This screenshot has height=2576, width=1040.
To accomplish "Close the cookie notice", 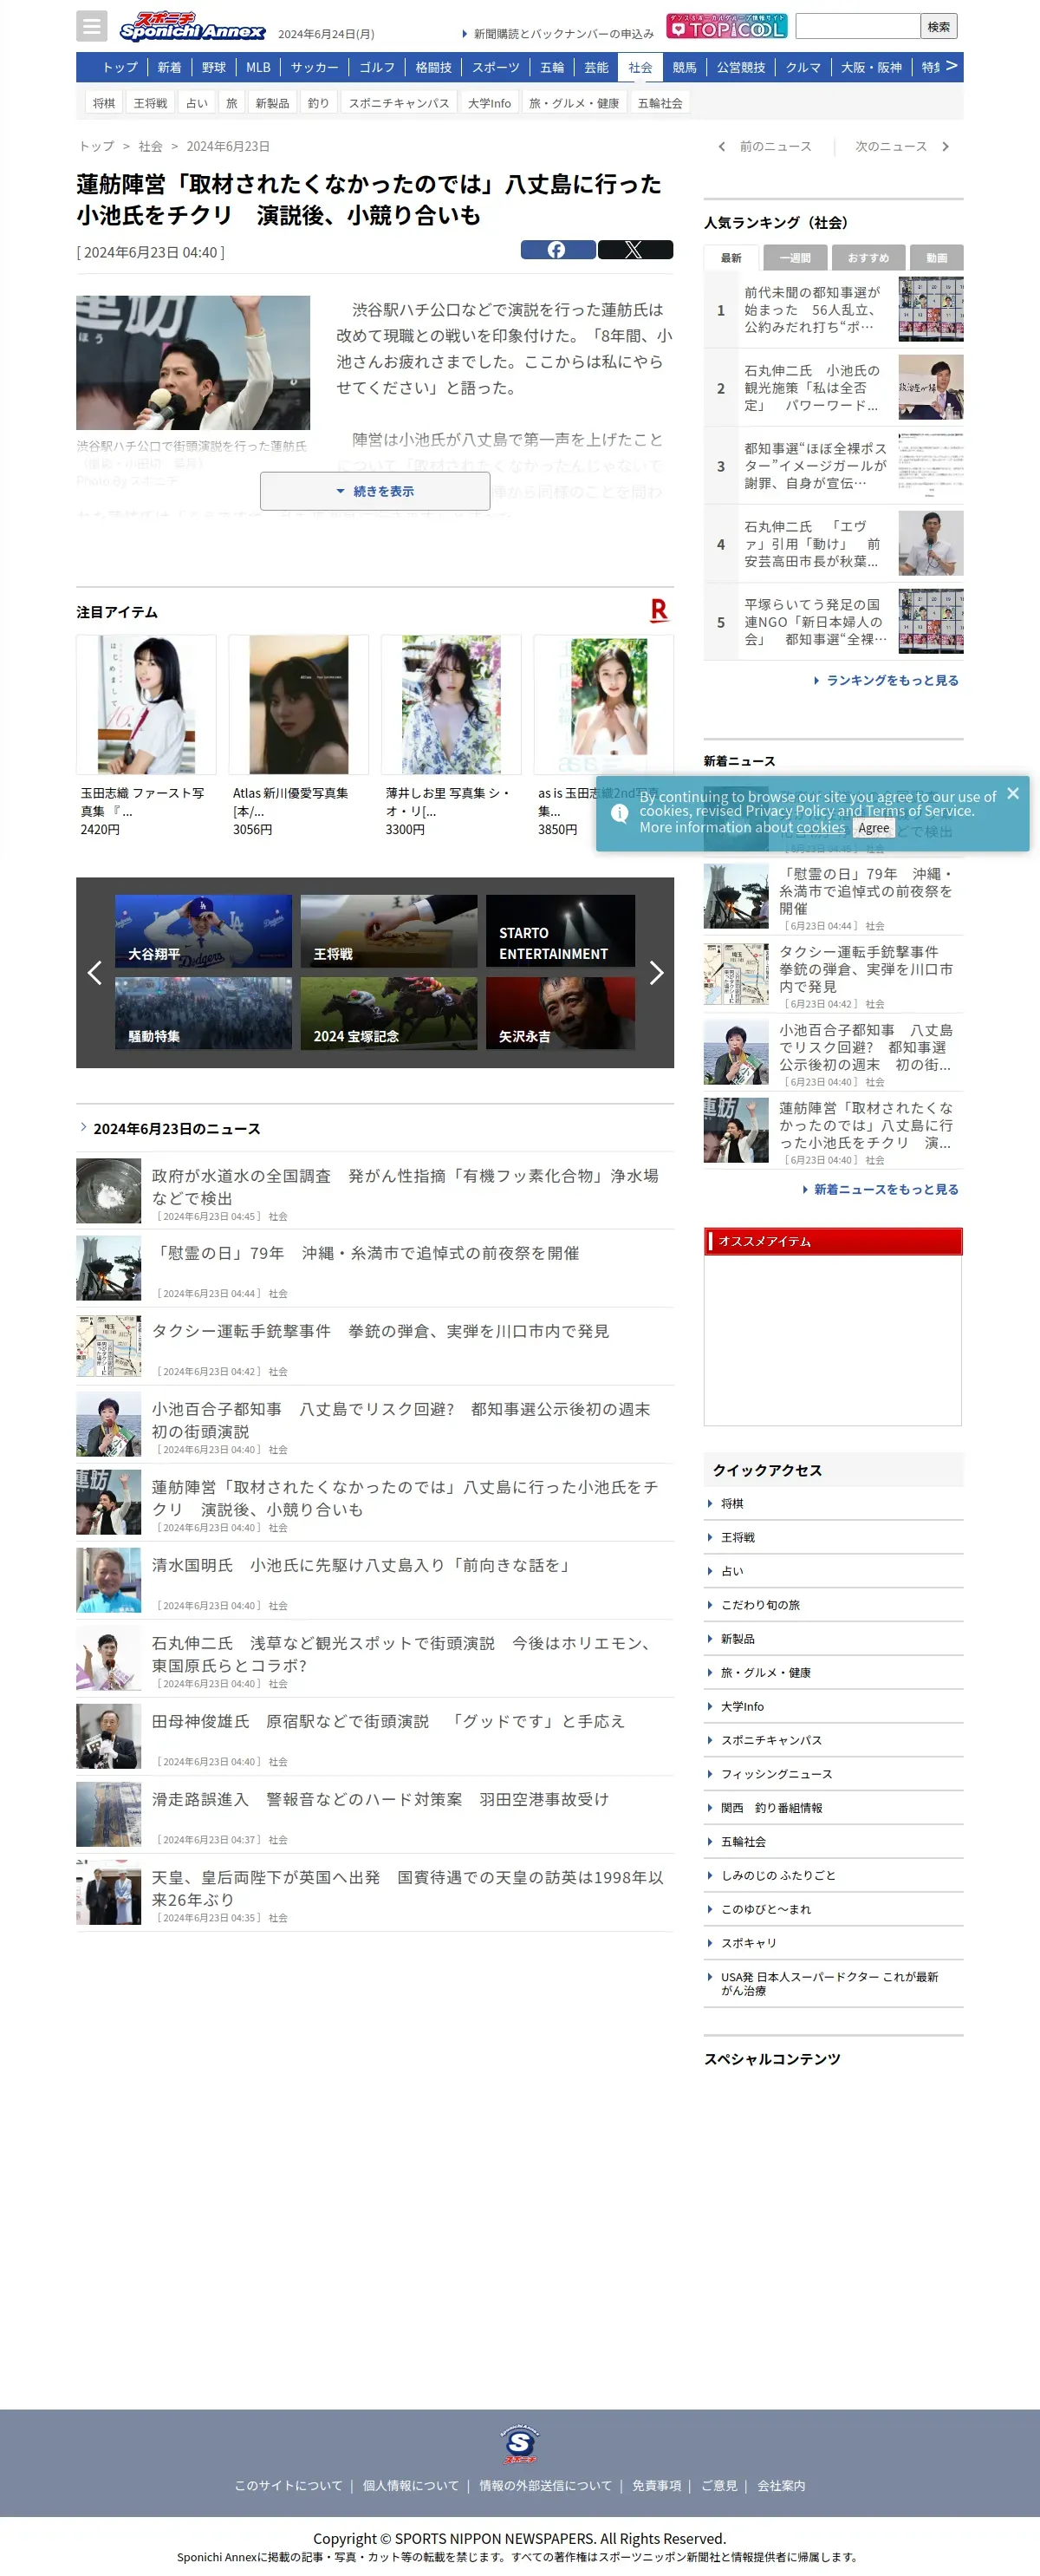I will click(x=1013, y=793).
